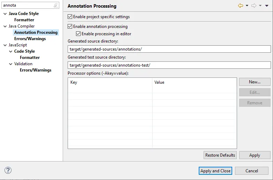Click the New... processor option button
This screenshot has height=180, width=273.
[255, 82]
